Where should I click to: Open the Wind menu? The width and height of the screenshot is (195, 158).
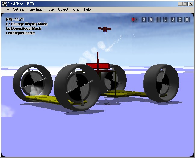coord(76,9)
